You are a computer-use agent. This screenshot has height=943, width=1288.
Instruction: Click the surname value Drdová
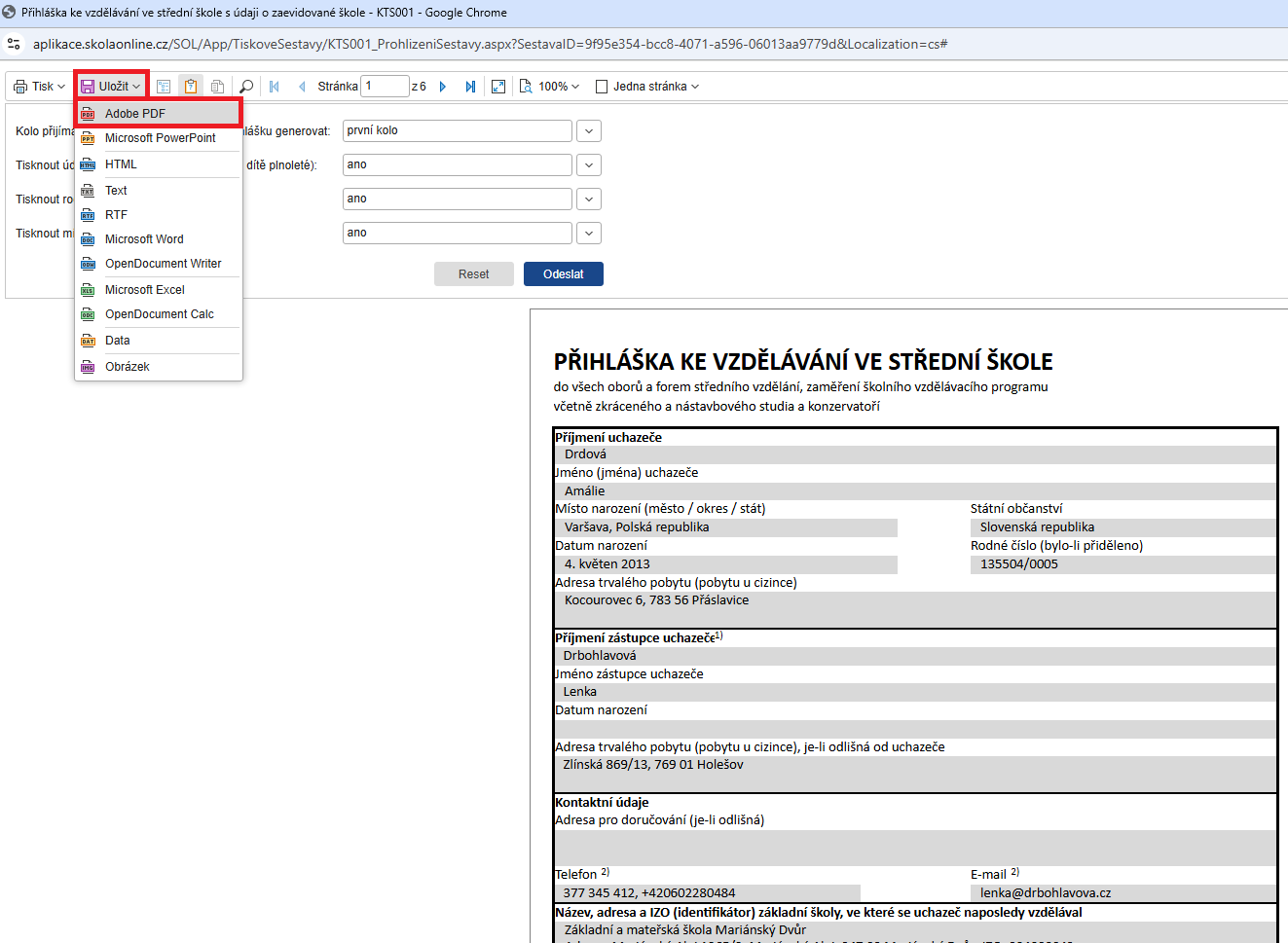coord(585,454)
